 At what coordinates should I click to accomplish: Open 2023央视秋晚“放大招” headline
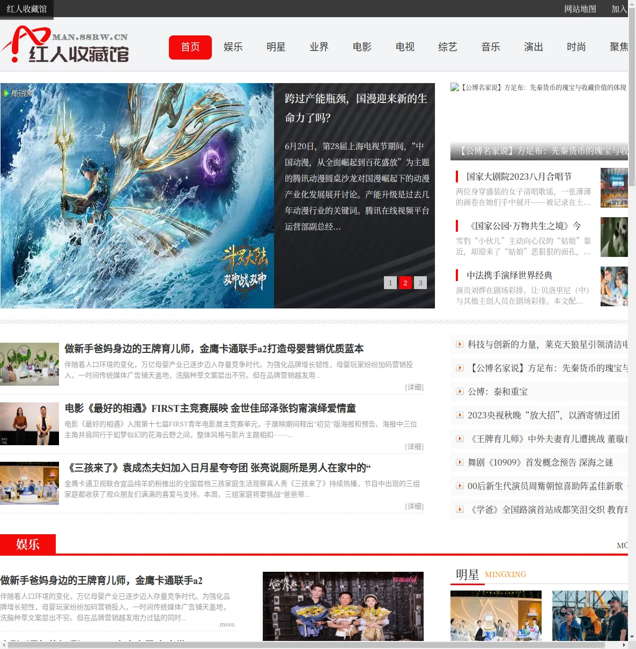544,415
